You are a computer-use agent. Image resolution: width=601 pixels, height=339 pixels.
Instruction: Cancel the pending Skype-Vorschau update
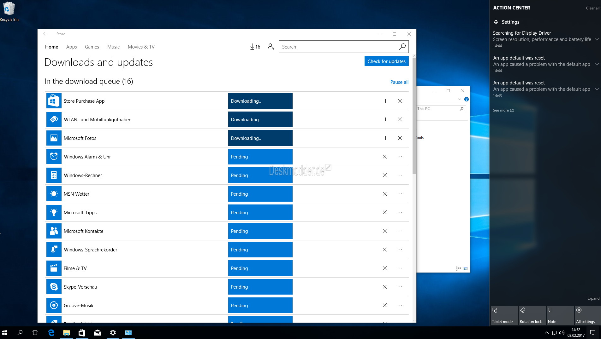[x=384, y=287]
